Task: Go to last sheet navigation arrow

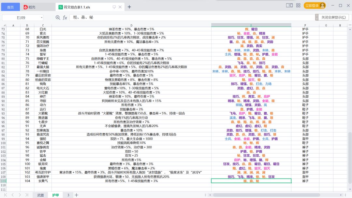Action: tap(27, 195)
